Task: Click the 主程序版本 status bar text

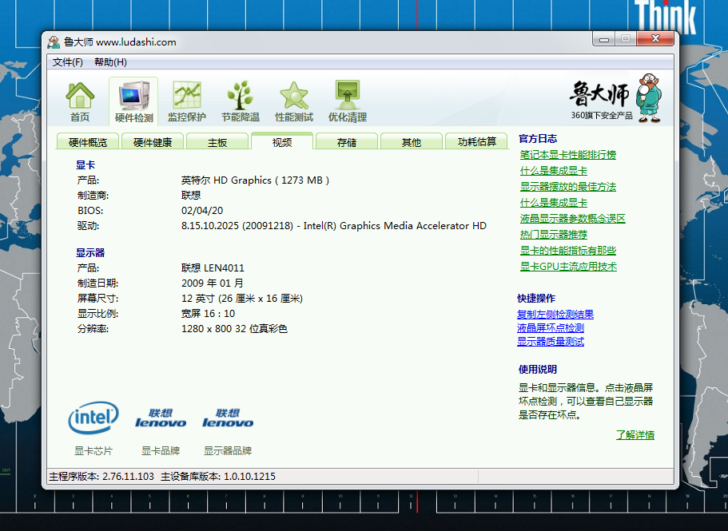Action: (101, 477)
